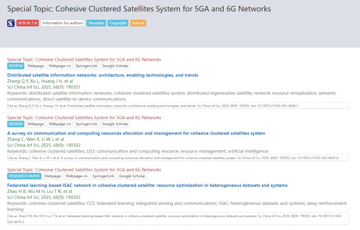This screenshot has height=230, width=360.
Task: Click the Special Topic link above third article
Action: pyautogui.click(x=84, y=170)
